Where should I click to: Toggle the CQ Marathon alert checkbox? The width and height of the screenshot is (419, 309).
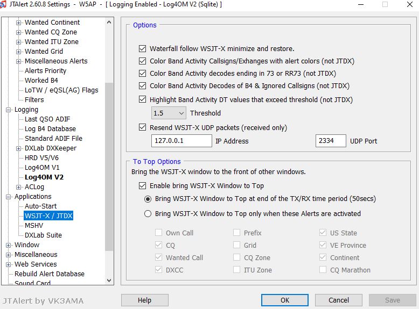pyautogui.click(x=323, y=270)
